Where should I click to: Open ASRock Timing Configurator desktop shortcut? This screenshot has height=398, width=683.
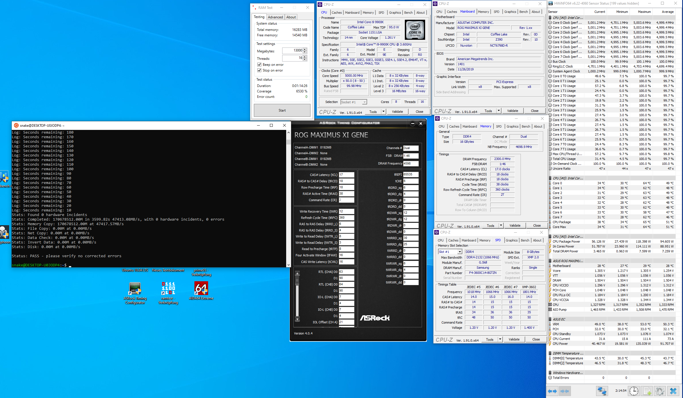(135, 289)
